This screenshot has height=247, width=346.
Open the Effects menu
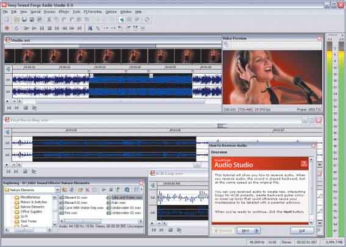tap(64, 12)
